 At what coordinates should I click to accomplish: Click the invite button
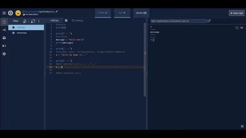click(x=103, y=13)
